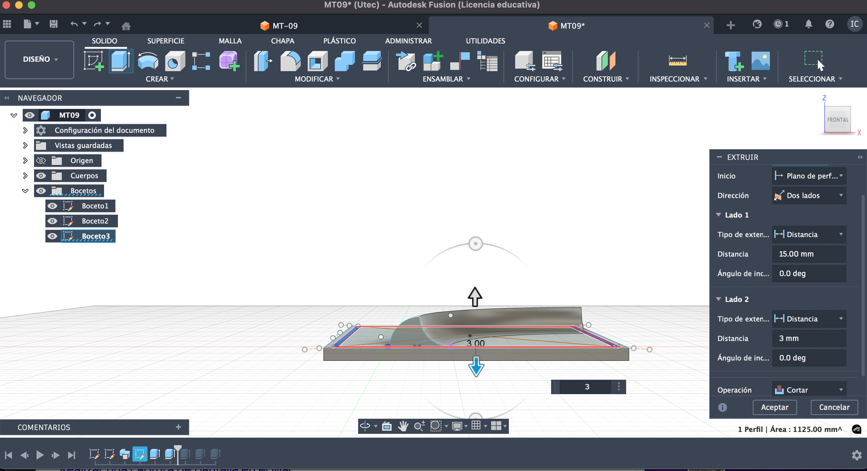Show the hidden Origen folder

[41, 160]
